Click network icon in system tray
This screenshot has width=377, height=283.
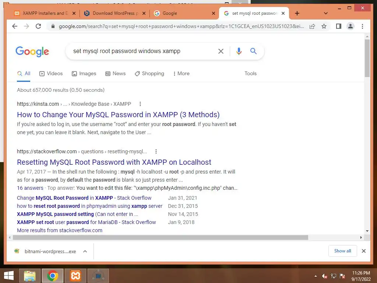pyautogui.click(x=334, y=276)
